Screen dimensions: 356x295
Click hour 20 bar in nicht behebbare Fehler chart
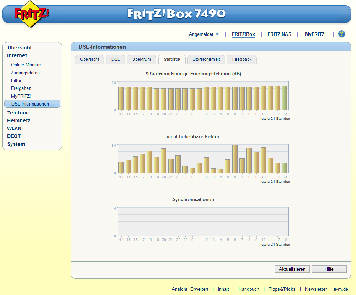(164, 161)
